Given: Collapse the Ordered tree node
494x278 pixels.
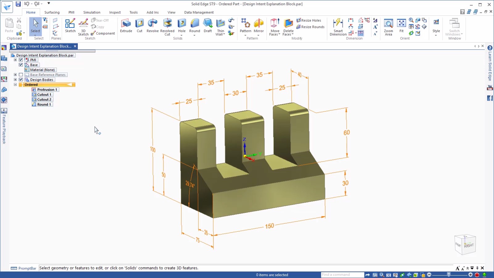Looking at the screenshot, I should pyautogui.click(x=15, y=84).
